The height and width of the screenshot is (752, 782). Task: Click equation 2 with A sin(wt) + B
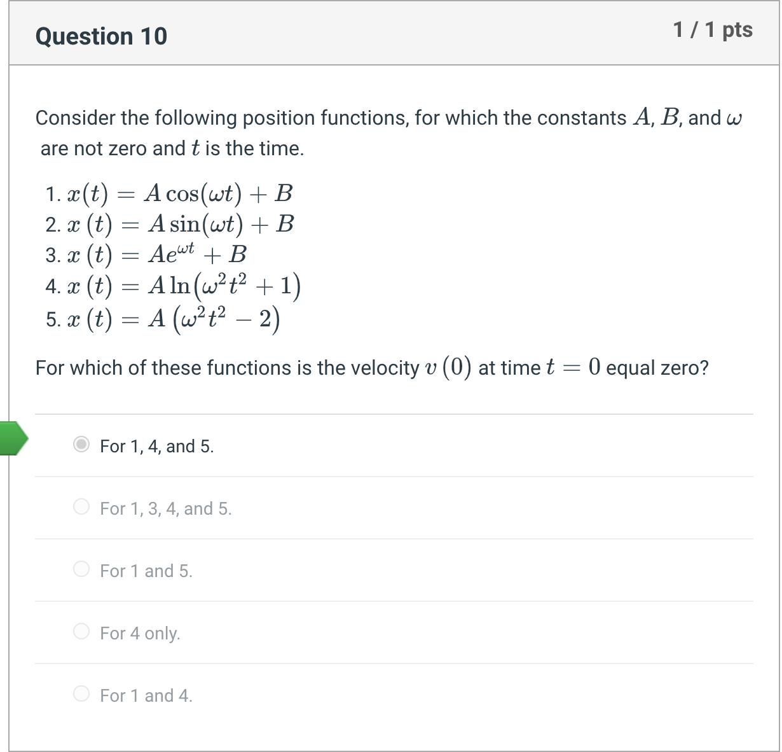point(169,223)
